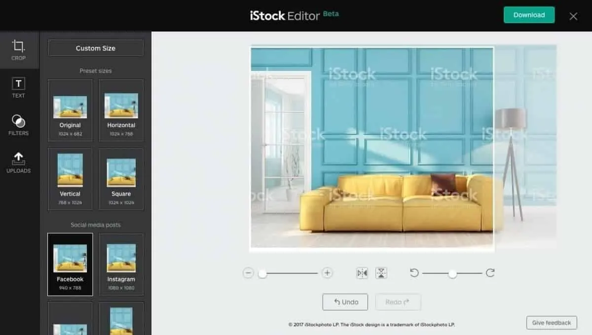Click the yellow sofa image canvas
Screen dimensions: 592x335
[x=372, y=149]
